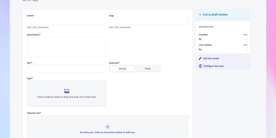The height and width of the screenshot is (138, 276).
Task: Focus the link input field
Action: coord(67,69)
